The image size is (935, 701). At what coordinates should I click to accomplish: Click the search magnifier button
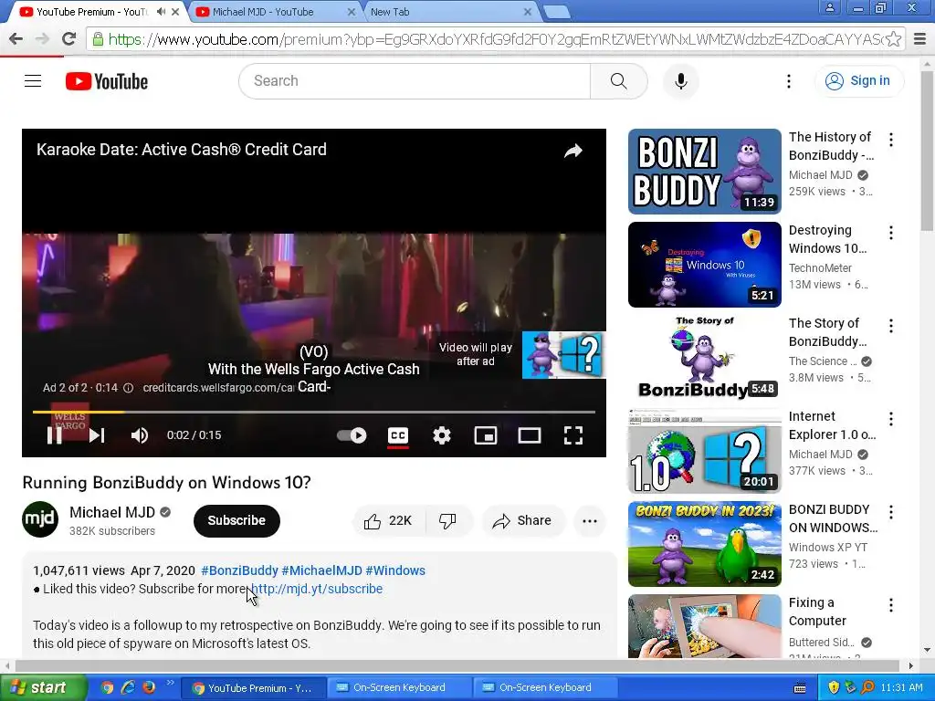coord(618,81)
